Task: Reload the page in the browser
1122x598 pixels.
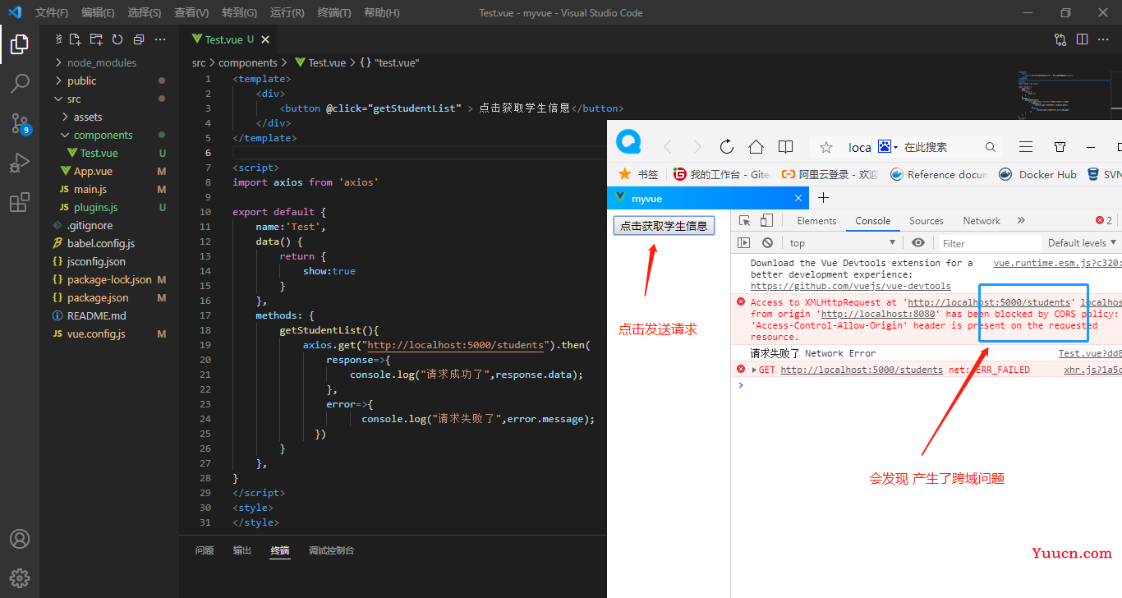Action: (x=727, y=147)
